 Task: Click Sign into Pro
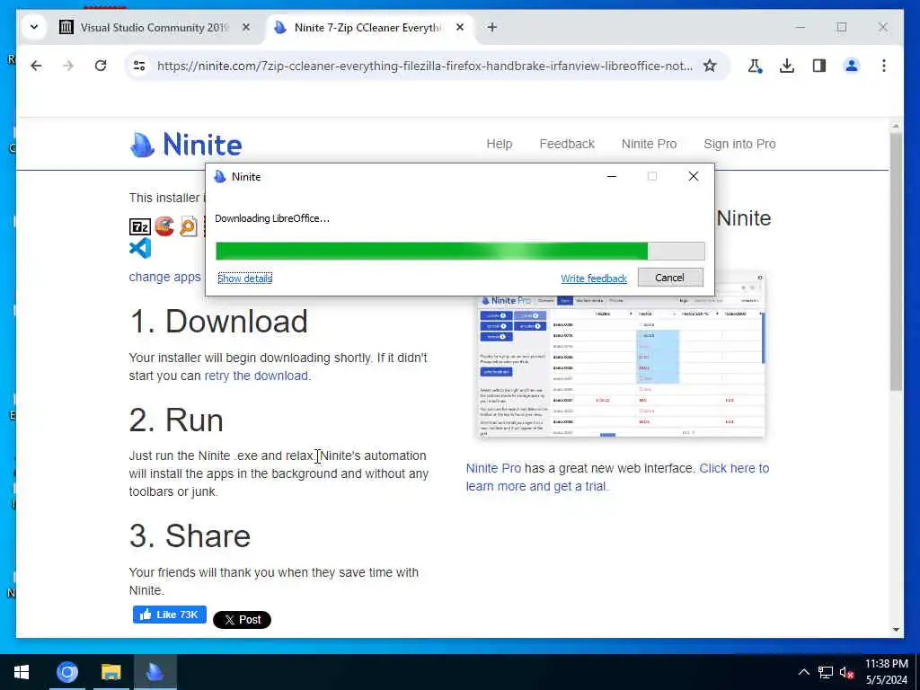(x=739, y=144)
